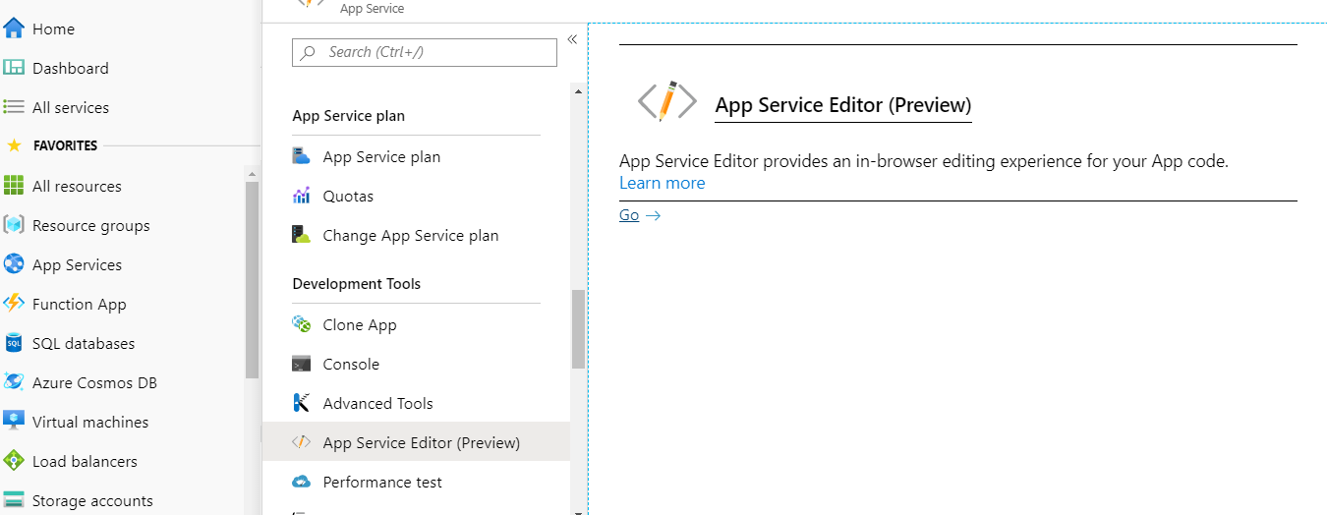
Task: Click the Console terminal icon
Action: pyautogui.click(x=302, y=364)
